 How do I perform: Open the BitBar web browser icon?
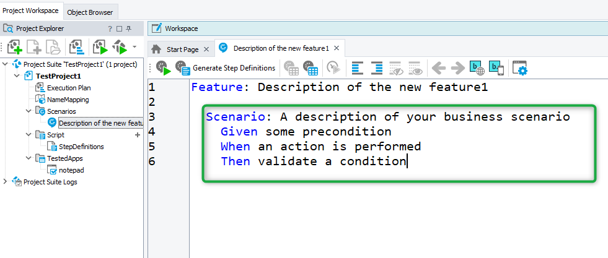click(477, 68)
